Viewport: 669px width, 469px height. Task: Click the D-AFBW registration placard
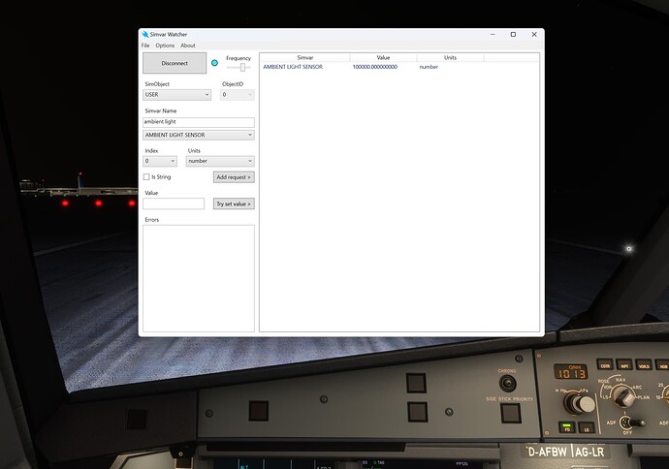[548, 452]
